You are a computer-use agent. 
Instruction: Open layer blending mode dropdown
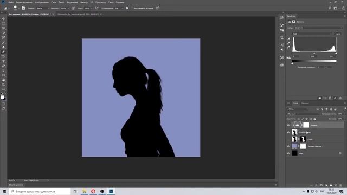pos(304,114)
